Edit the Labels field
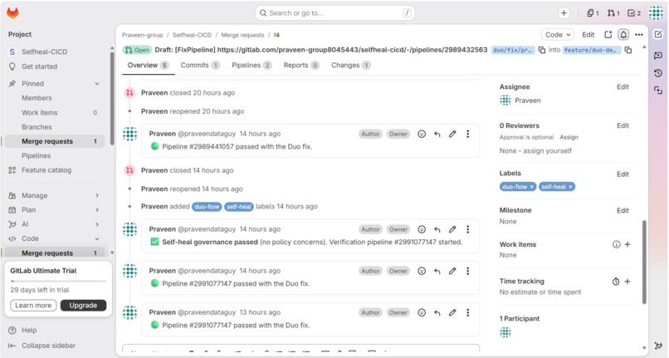The width and height of the screenshot is (669, 358). coord(623,174)
